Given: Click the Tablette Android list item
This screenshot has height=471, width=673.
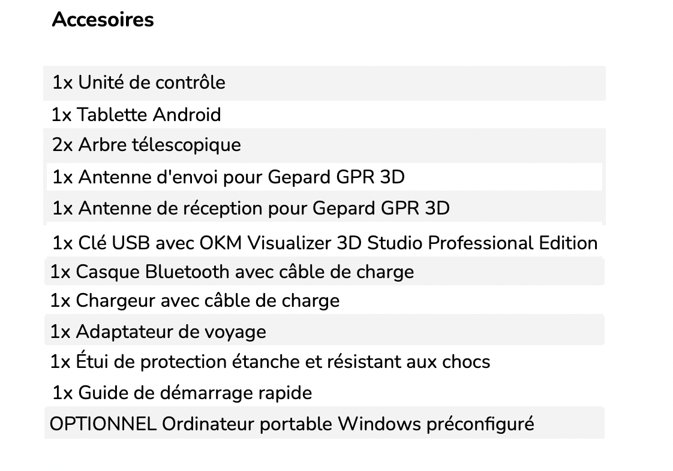Looking at the screenshot, I should click(325, 114).
